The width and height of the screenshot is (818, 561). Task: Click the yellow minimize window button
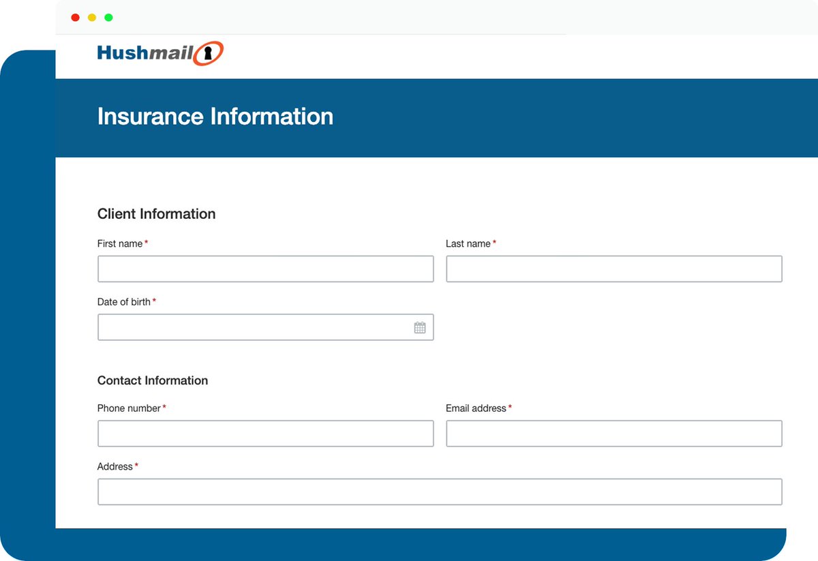coord(92,18)
